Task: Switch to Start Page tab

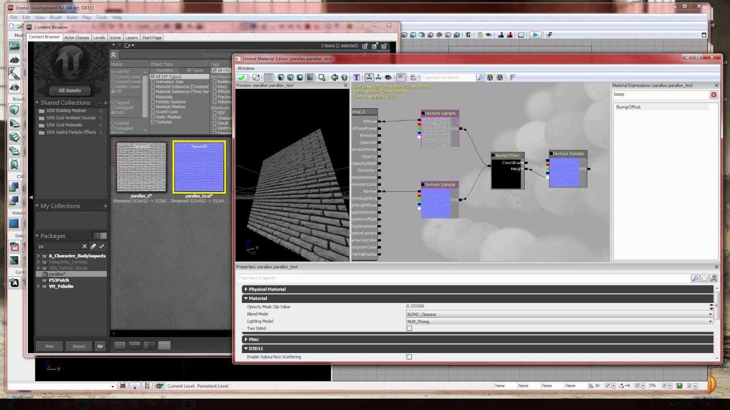Action: pyautogui.click(x=152, y=38)
